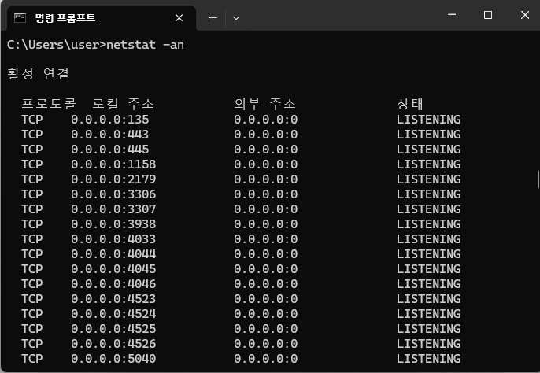The width and height of the screenshot is (540, 373).
Task: Click local address 0.0.0.0:4044
Action: [x=113, y=254]
